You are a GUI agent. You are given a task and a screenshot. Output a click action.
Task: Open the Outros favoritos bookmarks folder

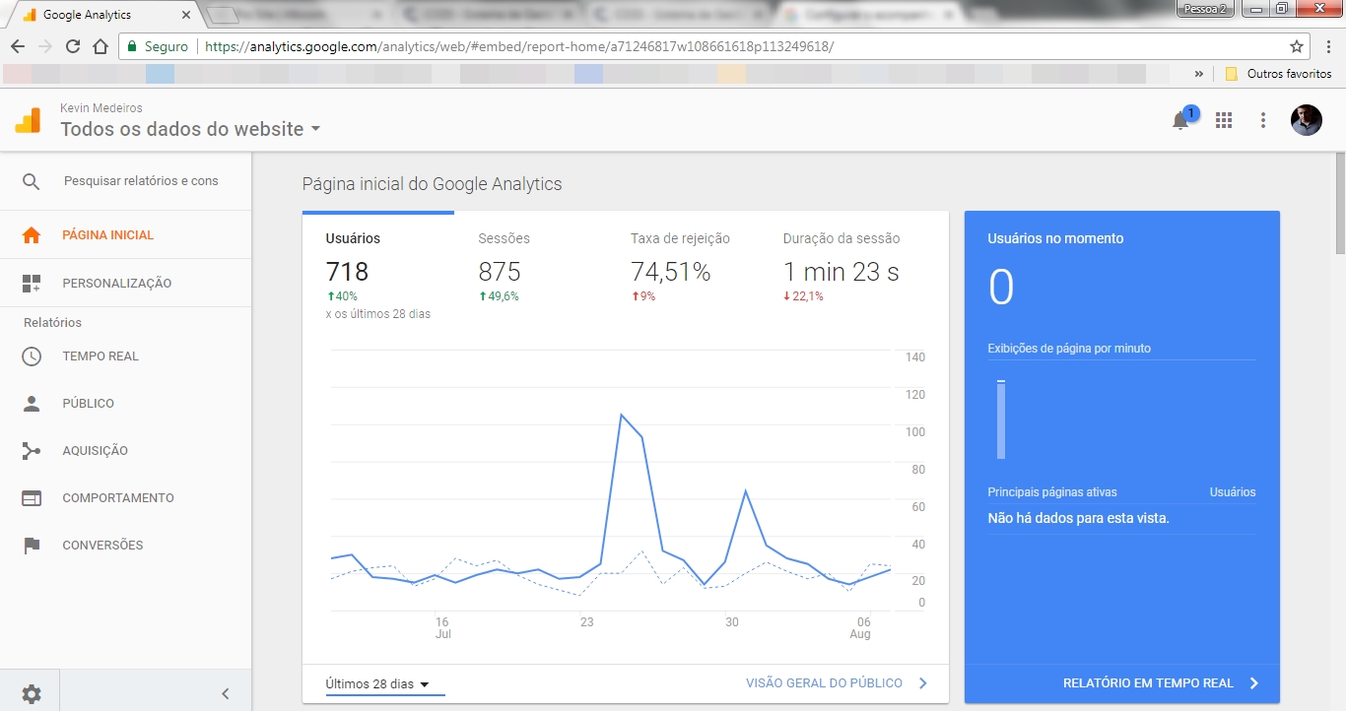click(1279, 74)
